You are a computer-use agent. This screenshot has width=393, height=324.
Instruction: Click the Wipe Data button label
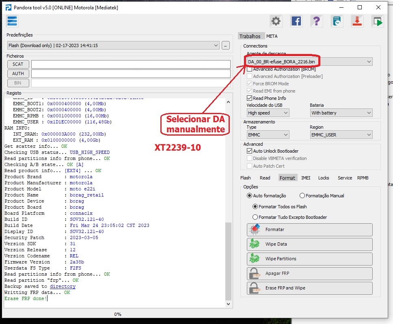276,244
